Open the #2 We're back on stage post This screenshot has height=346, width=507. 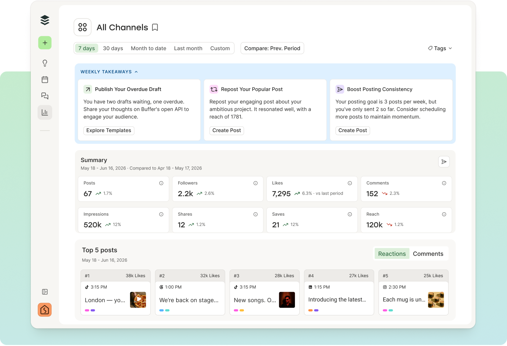coord(190,292)
